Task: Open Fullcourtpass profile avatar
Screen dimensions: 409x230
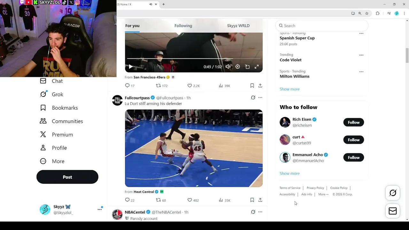Action: tap(117, 100)
